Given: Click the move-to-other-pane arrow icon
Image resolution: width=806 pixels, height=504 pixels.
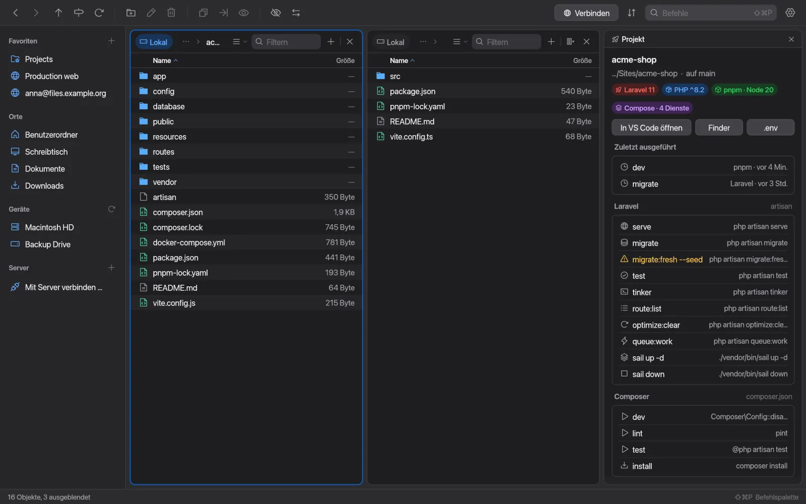Looking at the screenshot, I should point(224,13).
